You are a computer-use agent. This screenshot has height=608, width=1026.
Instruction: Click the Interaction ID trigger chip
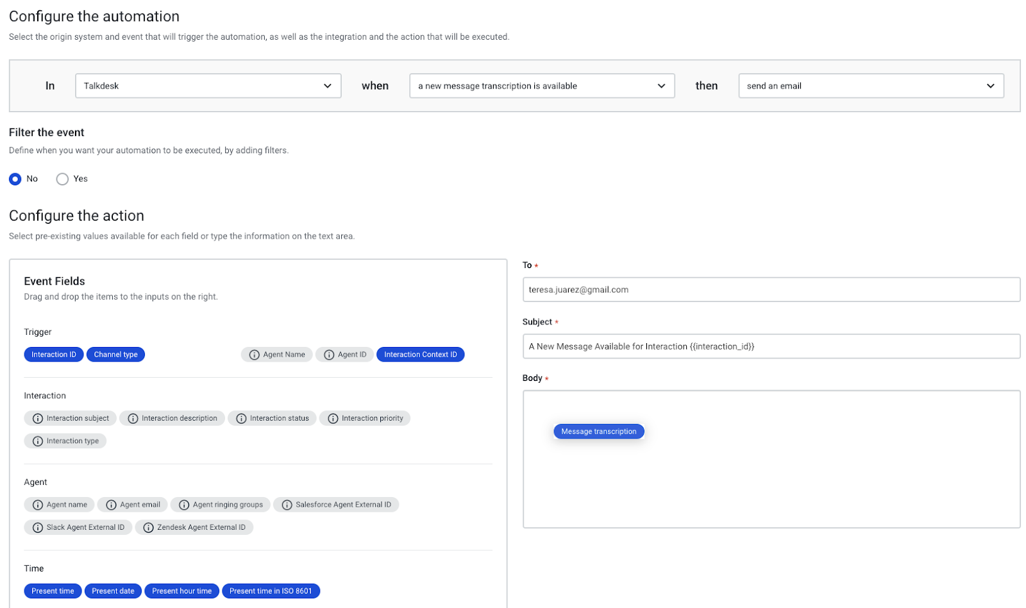tap(54, 355)
